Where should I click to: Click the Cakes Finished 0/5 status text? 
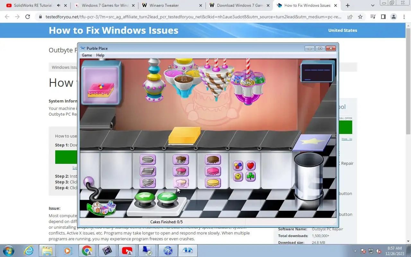point(166,222)
